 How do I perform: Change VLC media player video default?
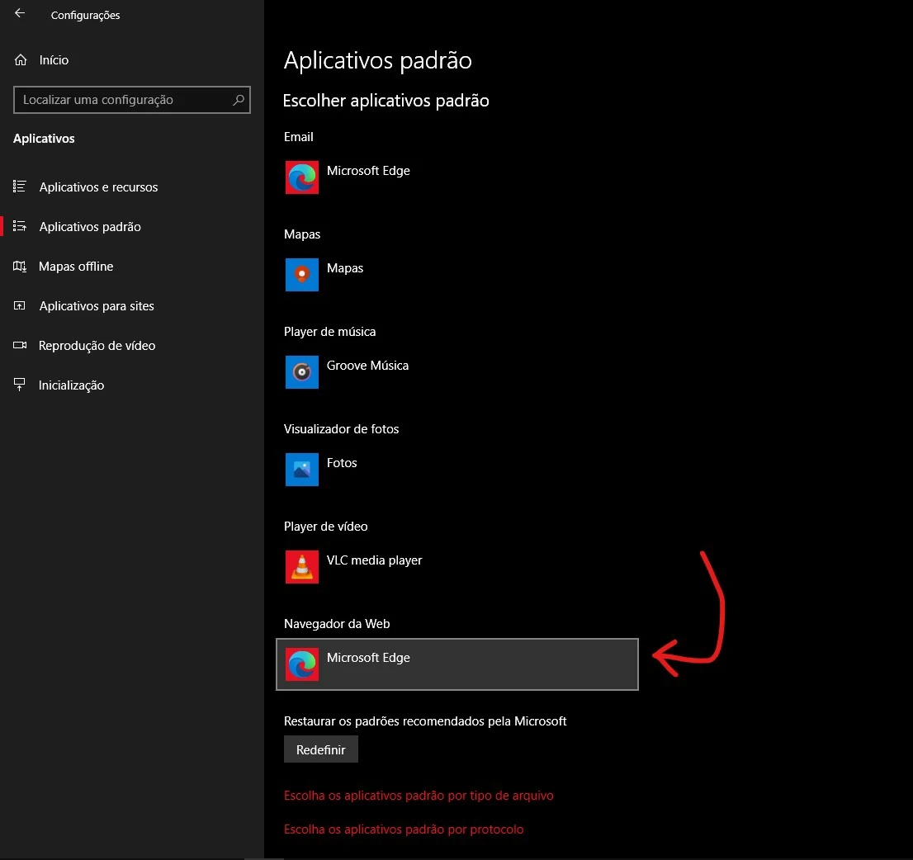tap(375, 560)
